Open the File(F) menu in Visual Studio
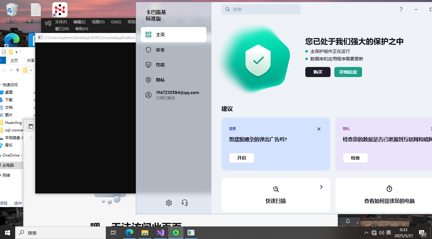 point(61,22)
